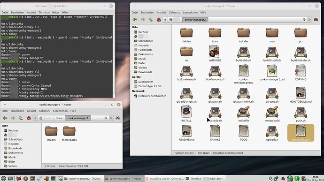
Task: Go back with the green arrow in small Thunar
Action: 5,118
